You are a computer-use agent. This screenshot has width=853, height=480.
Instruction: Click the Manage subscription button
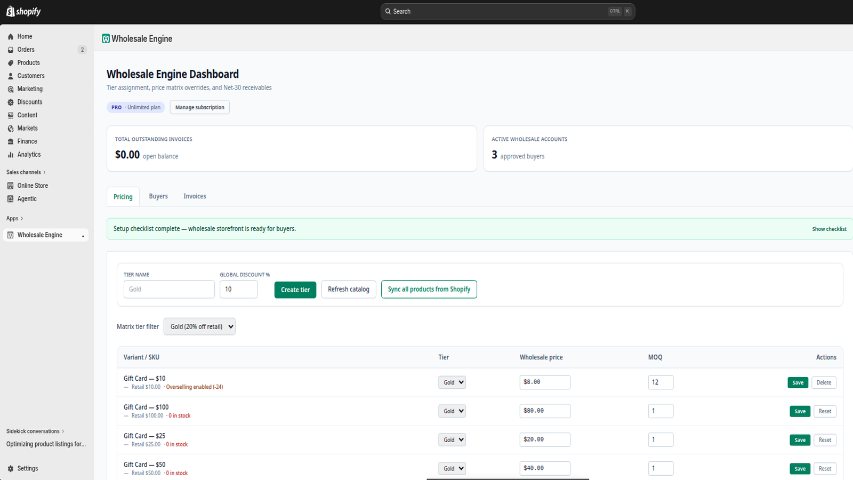[200, 107]
